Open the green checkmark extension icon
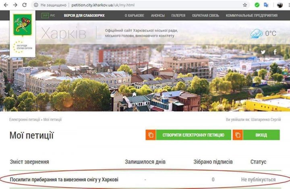This screenshot has height=189, width=290. click(257, 5)
